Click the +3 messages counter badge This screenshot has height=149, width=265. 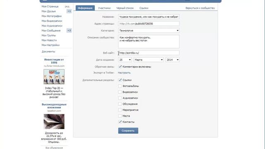[x=69, y=31]
